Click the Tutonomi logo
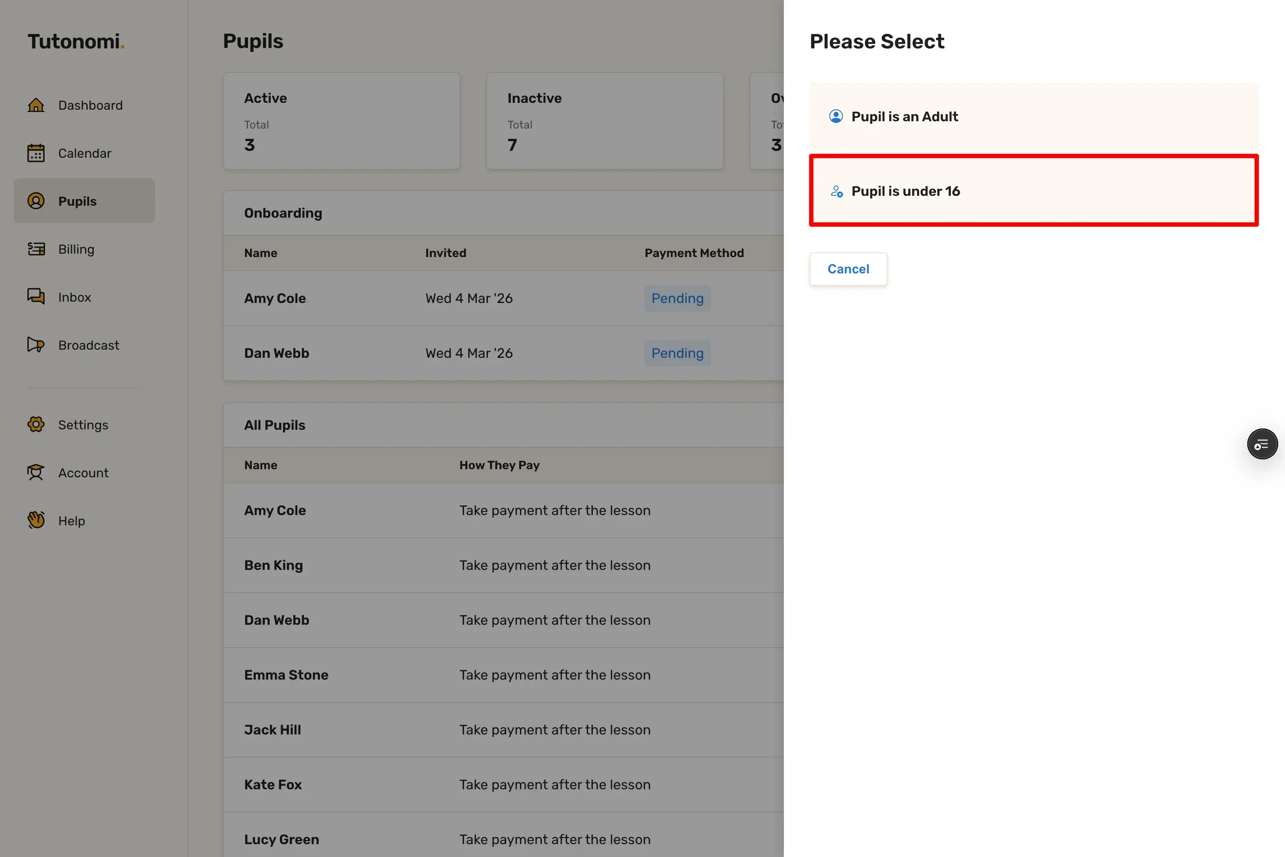The height and width of the screenshot is (857, 1285). 76,42
